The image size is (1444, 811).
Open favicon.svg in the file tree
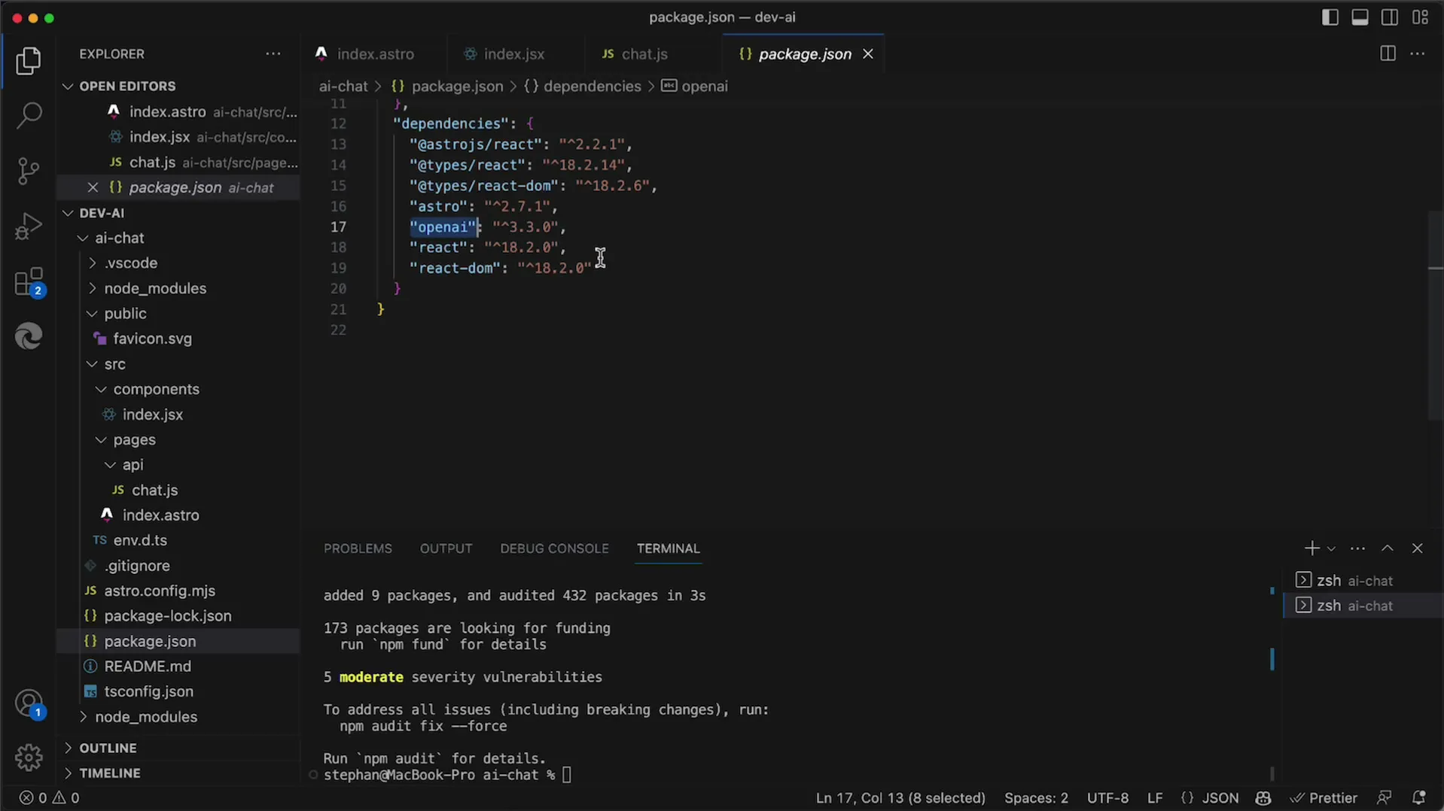pyautogui.click(x=152, y=339)
